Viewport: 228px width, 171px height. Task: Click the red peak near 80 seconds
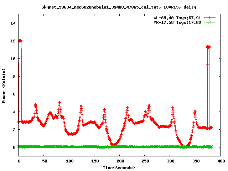pos(59,103)
